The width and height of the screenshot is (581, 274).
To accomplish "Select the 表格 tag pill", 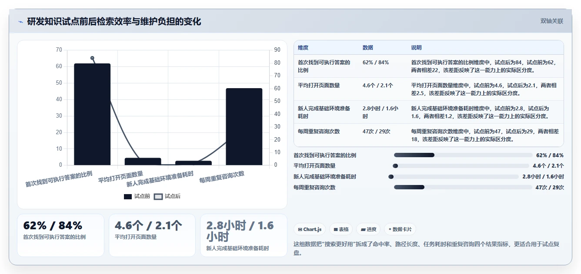I will pyautogui.click(x=341, y=229).
